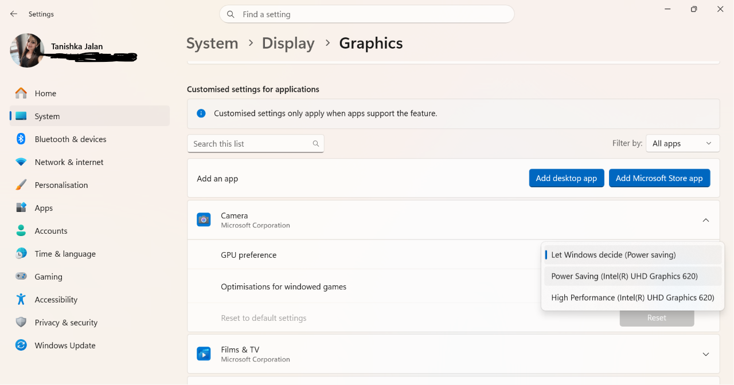Click Add Microsoft Store app button
The height and width of the screenshot is (385, 734).
(659, 178)
